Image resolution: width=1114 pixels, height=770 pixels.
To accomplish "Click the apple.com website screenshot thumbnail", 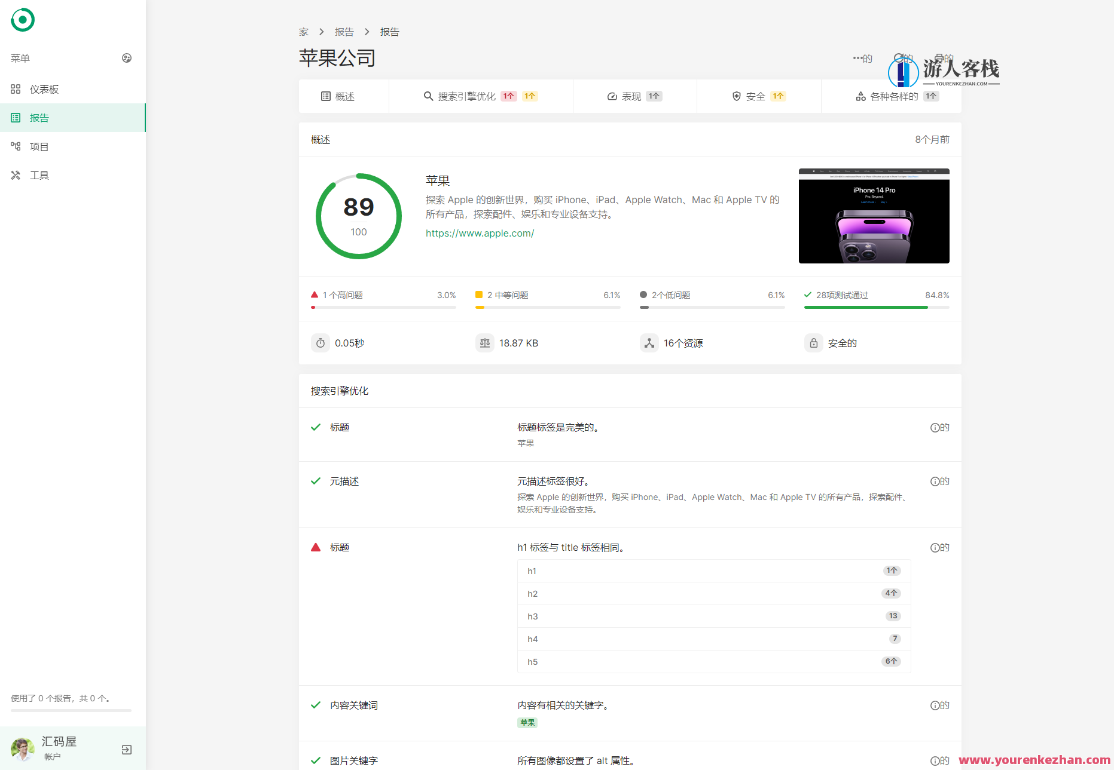I will (874, 216).
